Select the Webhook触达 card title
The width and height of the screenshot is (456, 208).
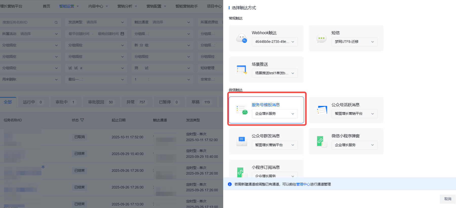pos(264,33)
